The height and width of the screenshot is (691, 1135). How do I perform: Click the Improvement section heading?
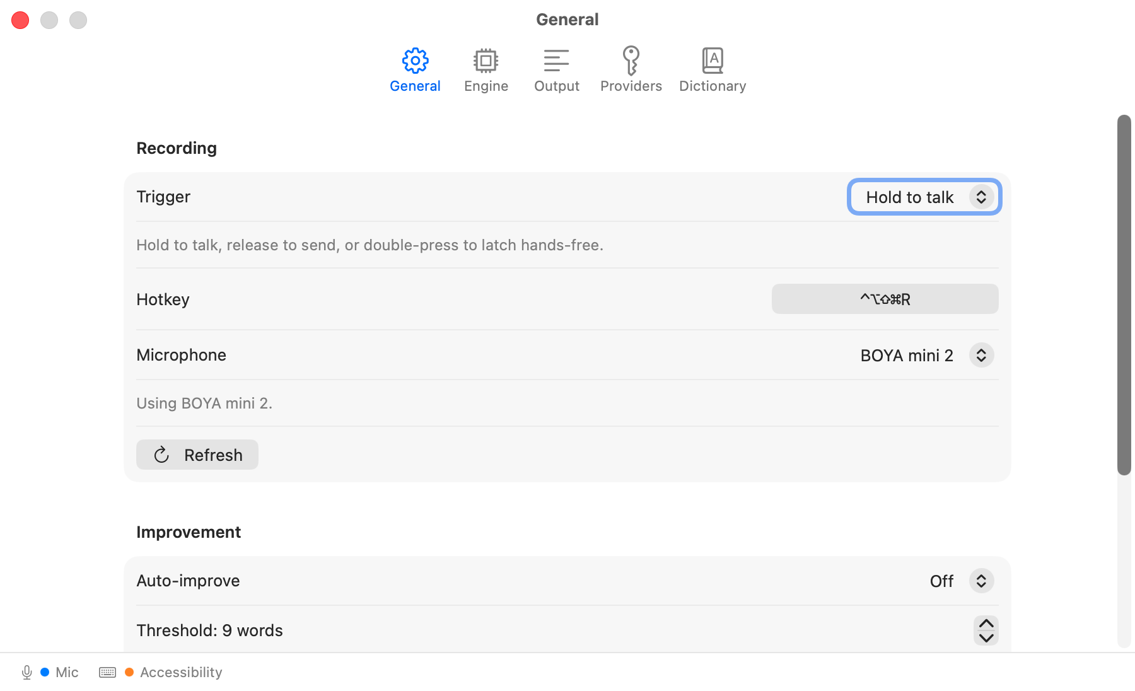[x=189, y=532]
